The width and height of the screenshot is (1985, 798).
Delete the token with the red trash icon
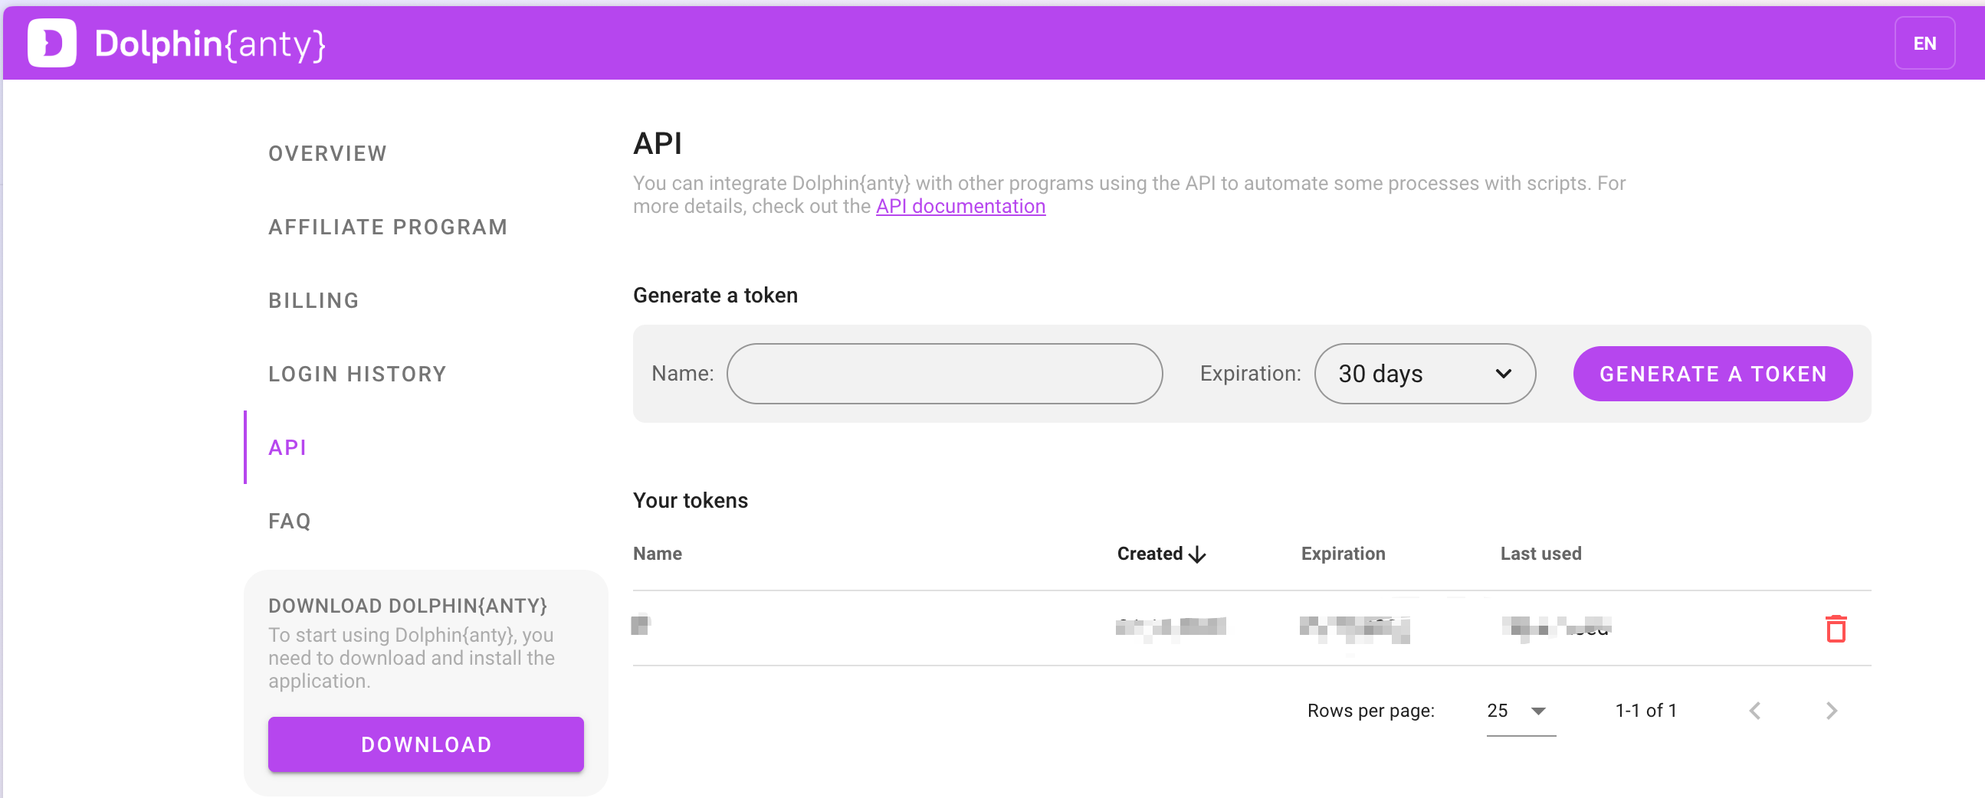(1836, 629)
